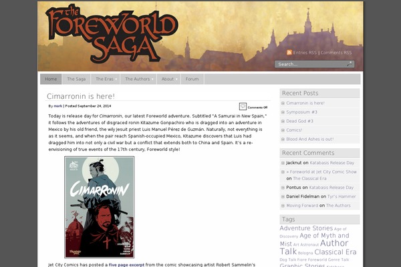Click the plus icon beside the Jacknut comment
This screenshot has height=267, width=401.
(283, 163)
